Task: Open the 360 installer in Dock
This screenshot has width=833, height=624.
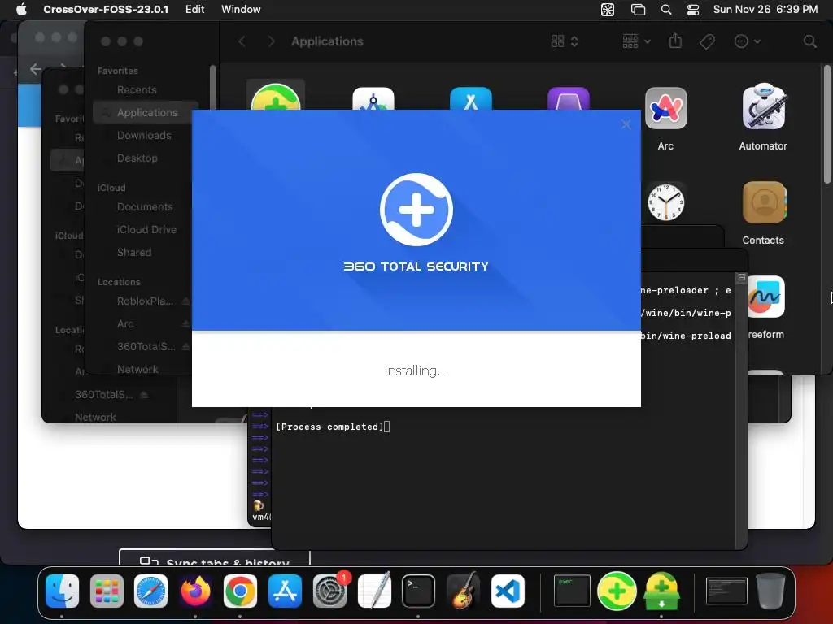Action: 661,591
